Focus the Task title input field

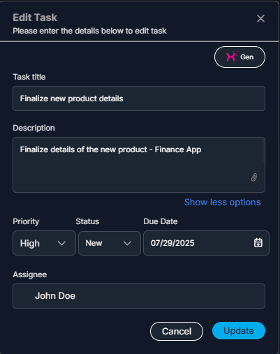click(139, 98)
